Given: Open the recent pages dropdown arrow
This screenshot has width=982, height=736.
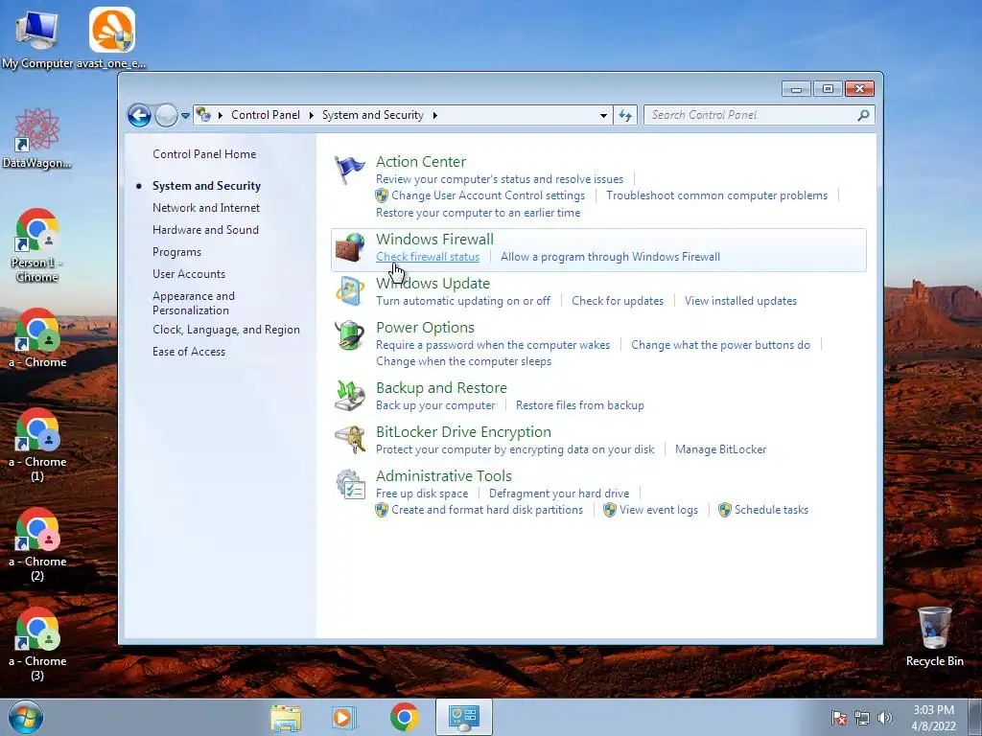Looking at the screenshot, I should point(185,116).
